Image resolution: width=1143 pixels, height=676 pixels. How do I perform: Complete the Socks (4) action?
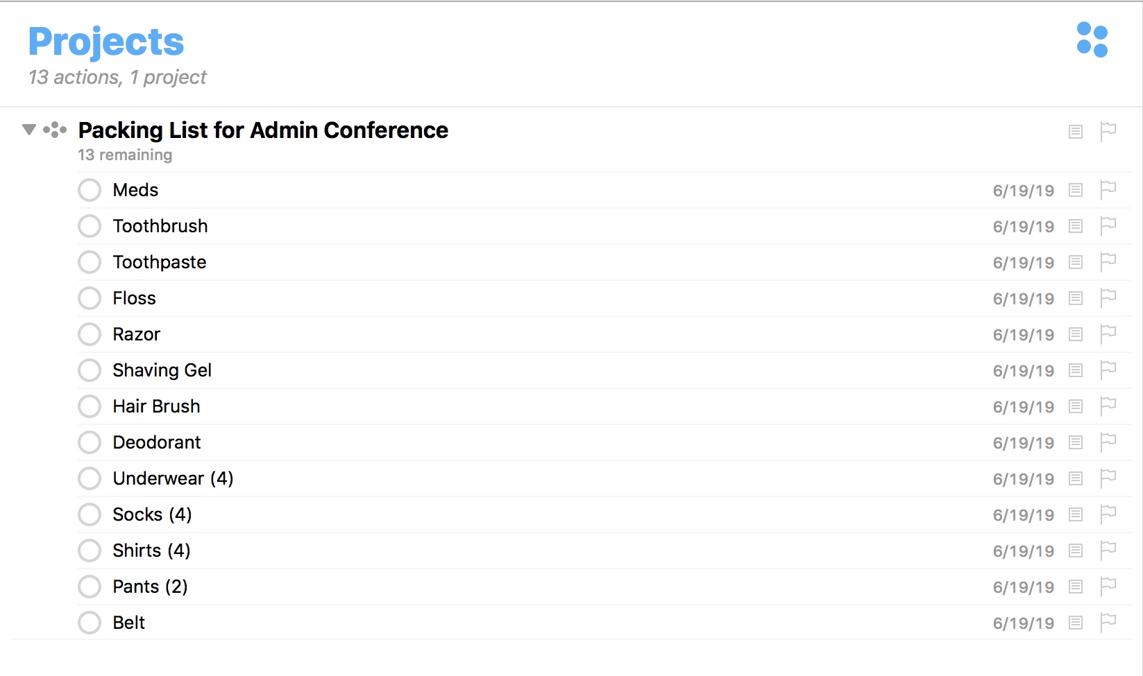click(x=90, y=514)
